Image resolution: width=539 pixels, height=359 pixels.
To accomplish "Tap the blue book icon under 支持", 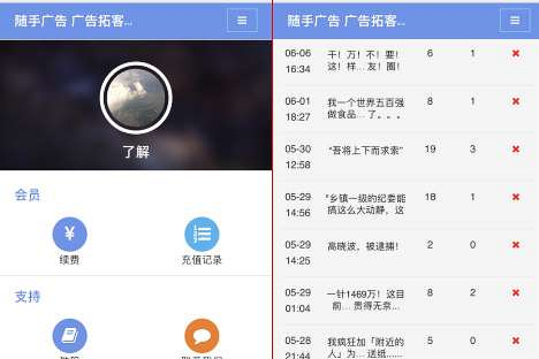I will (x=70, y=336).
